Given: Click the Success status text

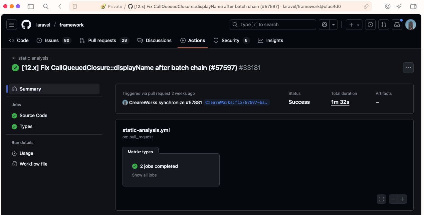Looking at the screenshot, I should 299,102.
